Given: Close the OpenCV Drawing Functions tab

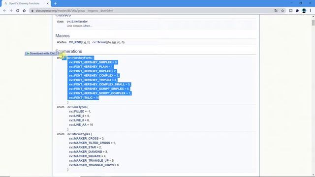Looking at the screenshot, I should (48, 3).
